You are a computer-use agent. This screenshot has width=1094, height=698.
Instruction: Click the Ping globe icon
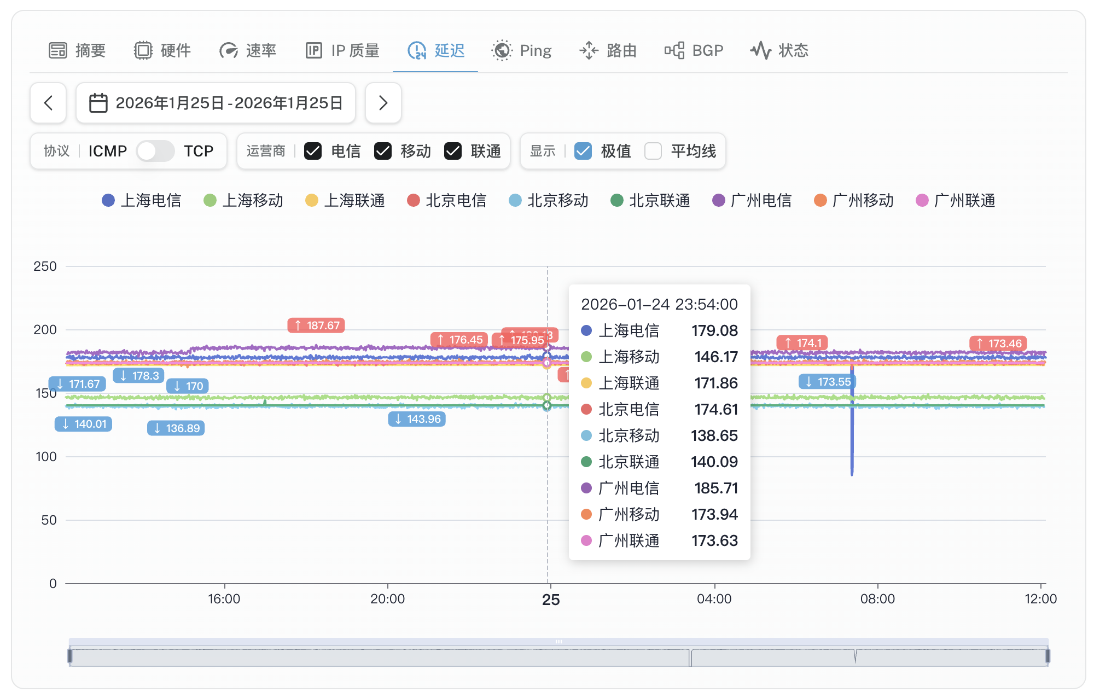(x=502, y=50)
